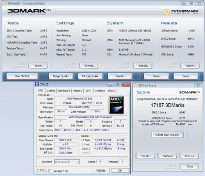Click the Run 3DMark button
This screenshot has width=205, height=176.
22,76
